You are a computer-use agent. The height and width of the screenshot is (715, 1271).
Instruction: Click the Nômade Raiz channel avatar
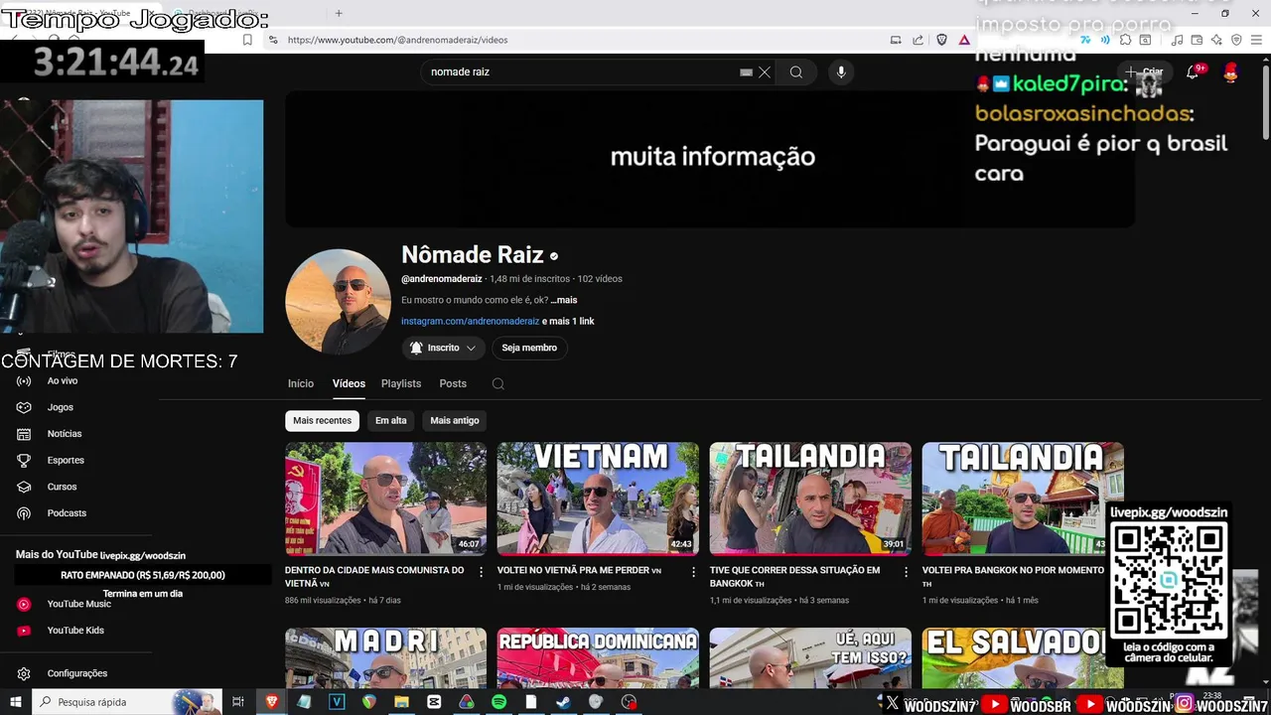point(338,302)
